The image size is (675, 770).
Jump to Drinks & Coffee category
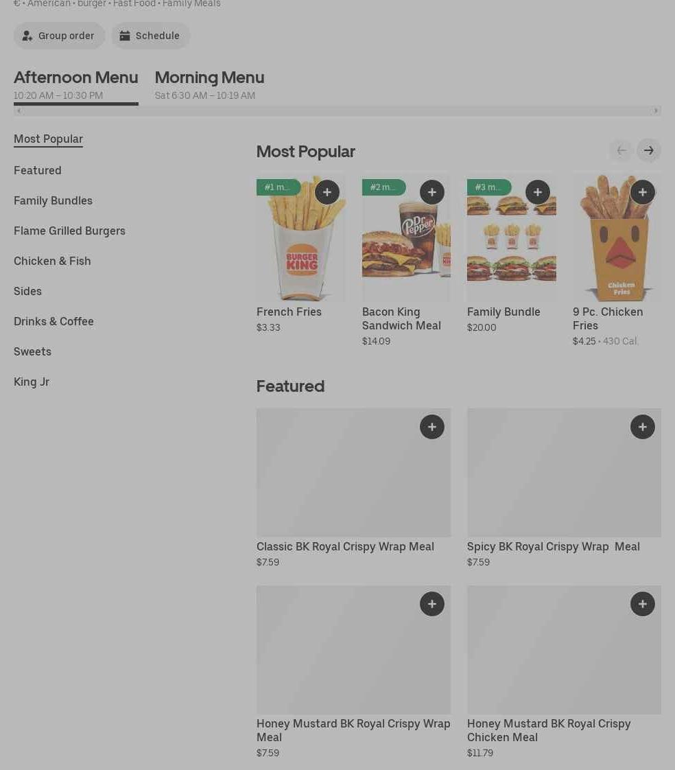[x=54, y=321]
